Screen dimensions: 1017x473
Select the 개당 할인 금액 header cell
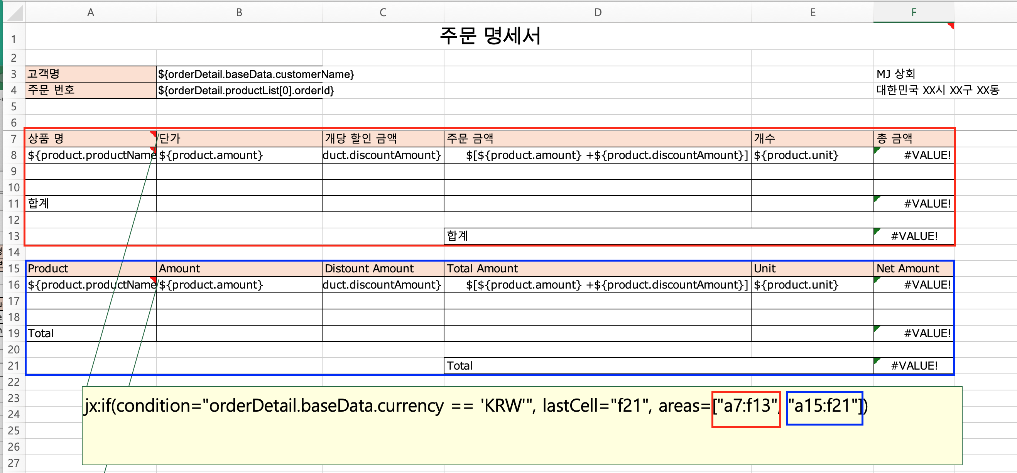coord(383,139)
